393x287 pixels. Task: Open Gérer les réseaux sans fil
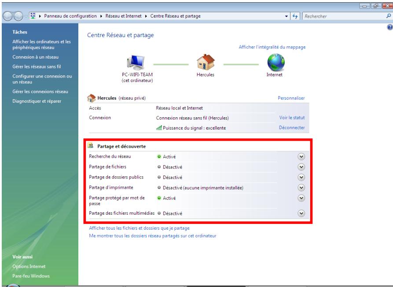[x=37, y=67]
